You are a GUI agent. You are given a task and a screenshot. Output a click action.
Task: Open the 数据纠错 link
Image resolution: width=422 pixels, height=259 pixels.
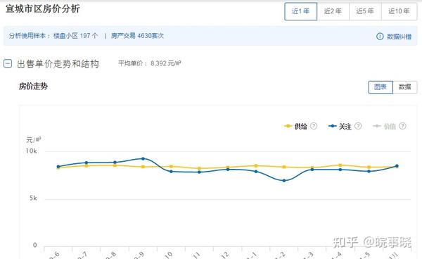(x=399, y=37)
